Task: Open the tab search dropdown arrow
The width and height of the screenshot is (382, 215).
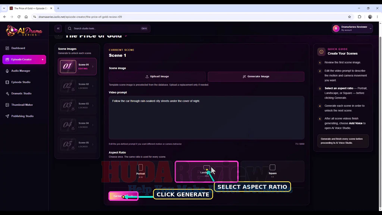Action: pyautogui.click(x=4, y=8)
